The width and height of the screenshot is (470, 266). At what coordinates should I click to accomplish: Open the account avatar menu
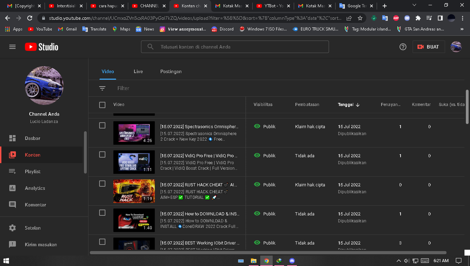tap(456, 47)
